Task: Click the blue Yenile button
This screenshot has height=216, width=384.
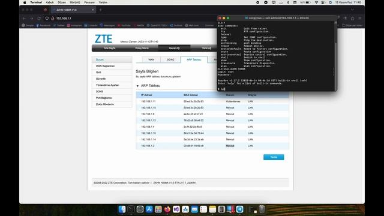Action: pyautogui.click(x=274, y=157)
